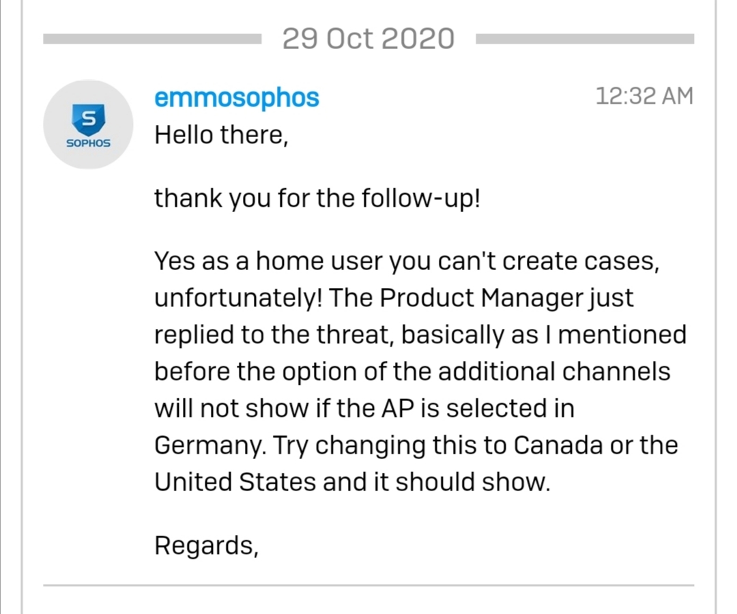
Task: Click the line 'replied to the threat, basically'
Action: click(x=420, y=334)
